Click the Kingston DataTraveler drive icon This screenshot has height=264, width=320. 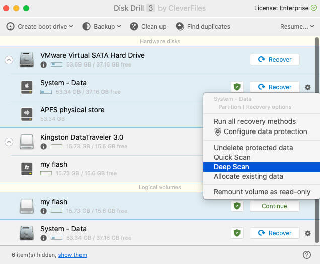27,142
